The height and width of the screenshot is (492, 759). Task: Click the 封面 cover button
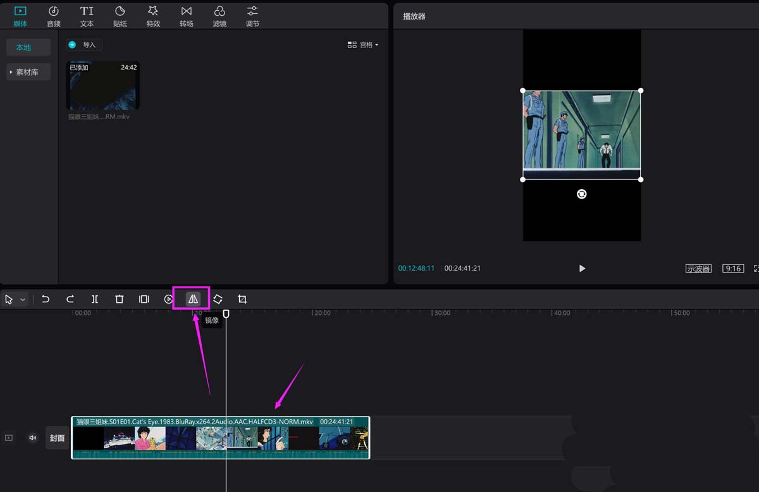(58, 438)
